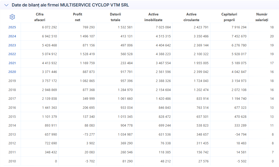
Task: Click current assets value 1 724 043
Action: click(201, 81)
